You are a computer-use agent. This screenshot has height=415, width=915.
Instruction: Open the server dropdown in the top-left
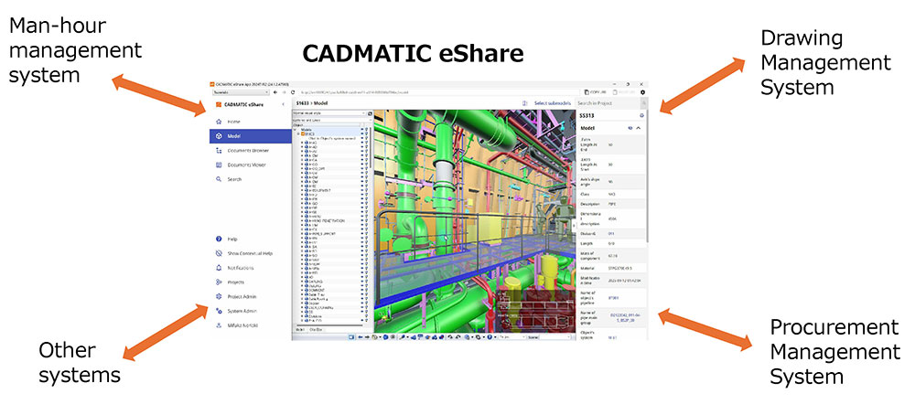coord(241,92)
